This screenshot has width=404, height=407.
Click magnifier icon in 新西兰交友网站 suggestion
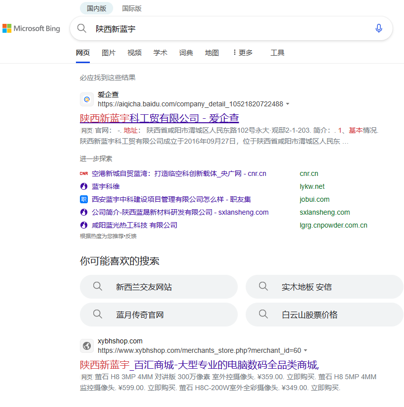pyautogui.click(x=97, y=286)
